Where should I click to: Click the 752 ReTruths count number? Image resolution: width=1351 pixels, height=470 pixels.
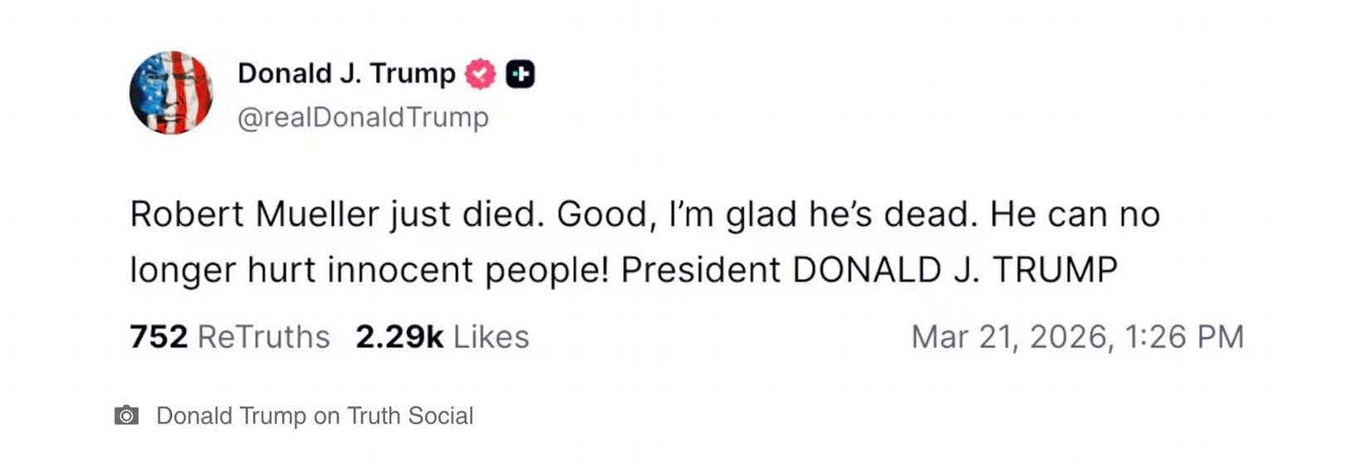159,336
